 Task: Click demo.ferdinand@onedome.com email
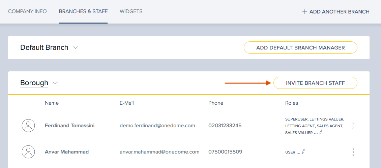point(157,126)
